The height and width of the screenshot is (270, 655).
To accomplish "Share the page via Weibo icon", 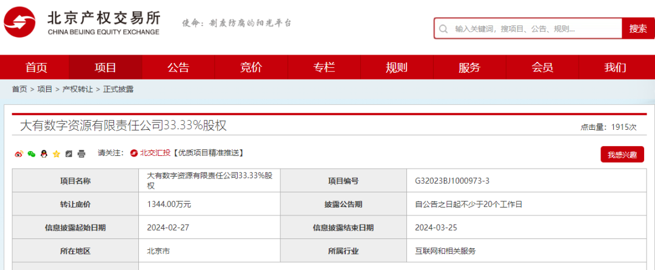I will coord(19,154).
